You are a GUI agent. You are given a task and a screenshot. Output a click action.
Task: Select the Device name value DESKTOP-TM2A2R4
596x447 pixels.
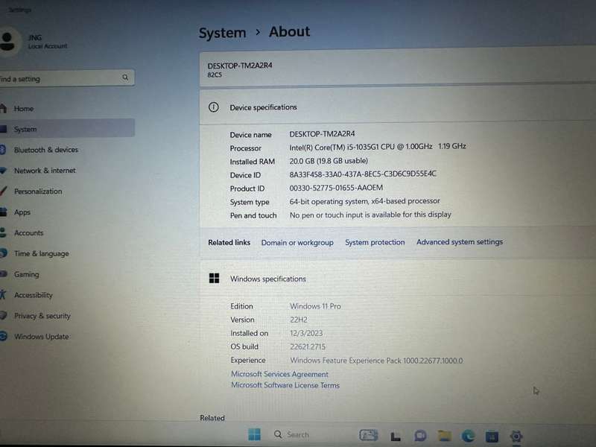tap(322, 134)
